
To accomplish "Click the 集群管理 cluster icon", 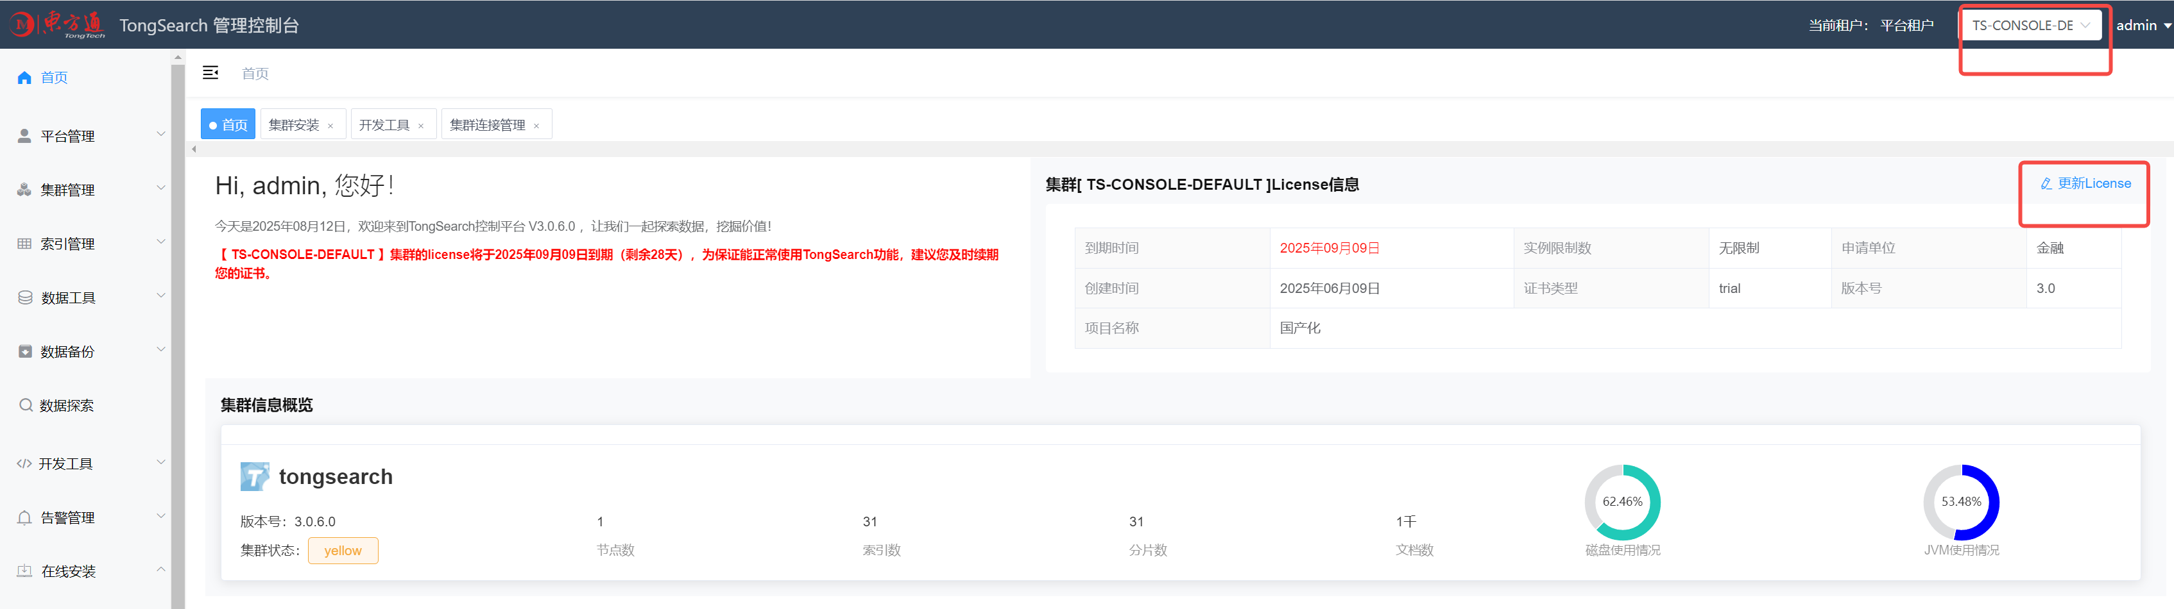I will tap(24, 190).
